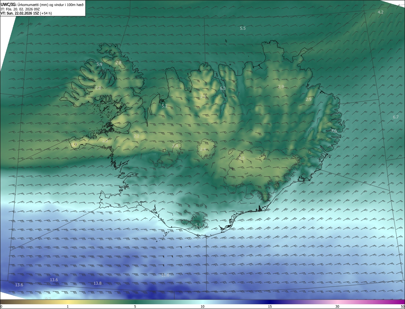The height and width of the screenshot is (309, 405).
Task: Click the 1 tick on the colour scale
Action: coord(68,307)
